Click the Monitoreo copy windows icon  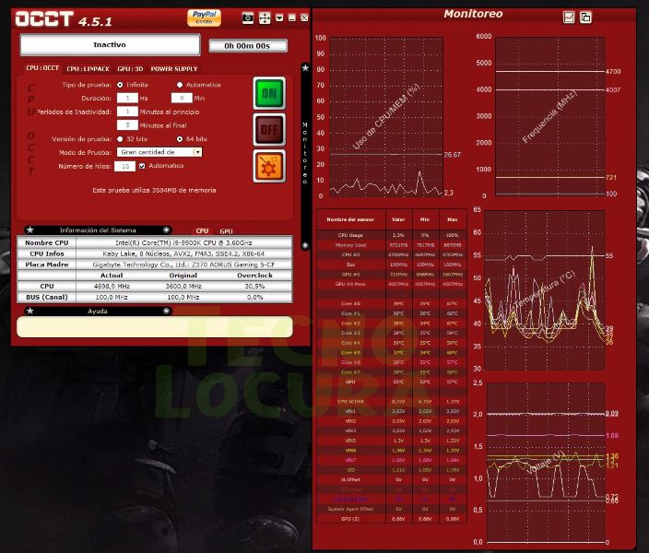(585, 18)
